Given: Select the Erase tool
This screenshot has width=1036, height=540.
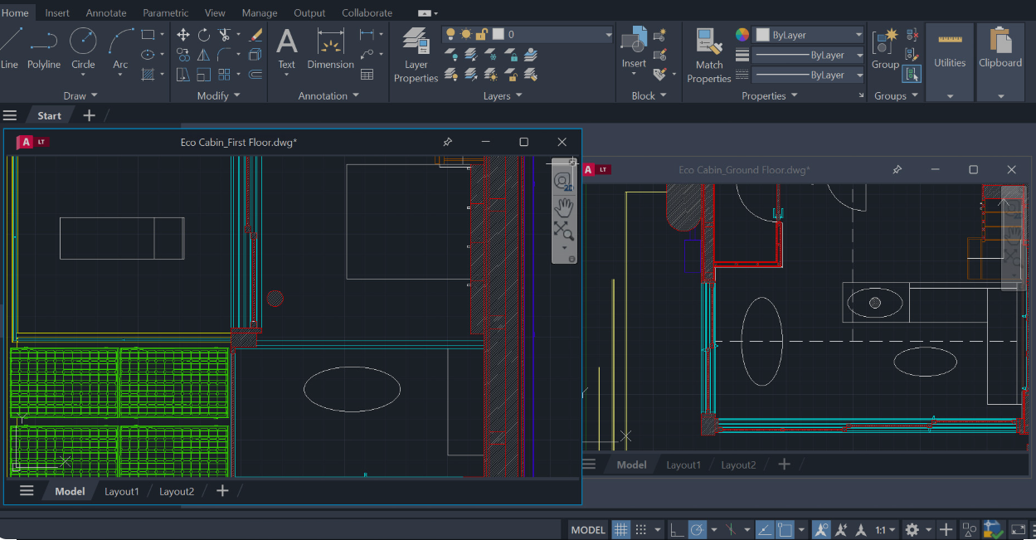Looking at the screenshot, I should pos(256,35).
